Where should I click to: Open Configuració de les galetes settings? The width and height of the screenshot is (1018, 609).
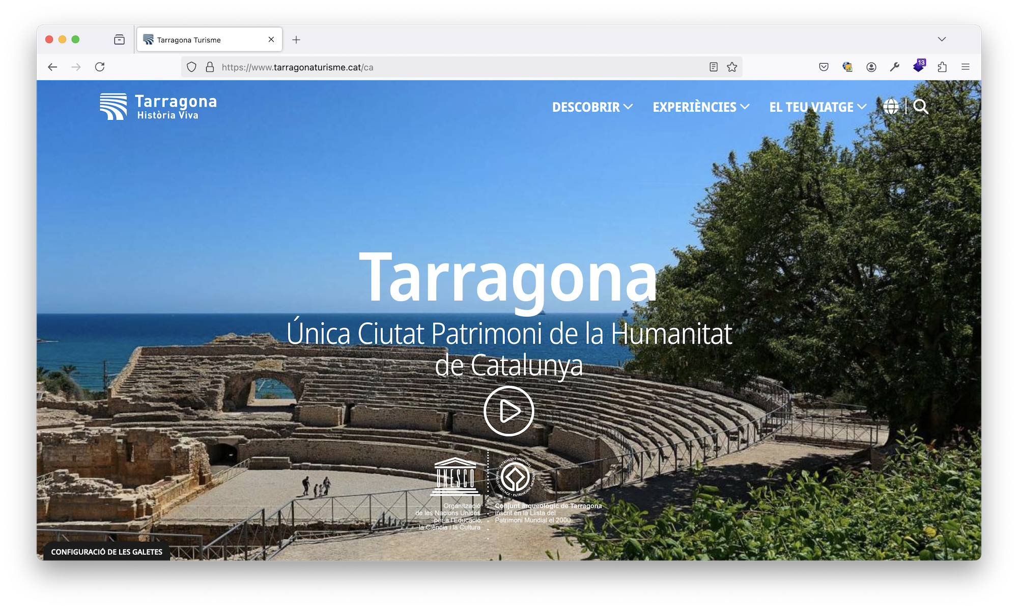click(107, 552)
